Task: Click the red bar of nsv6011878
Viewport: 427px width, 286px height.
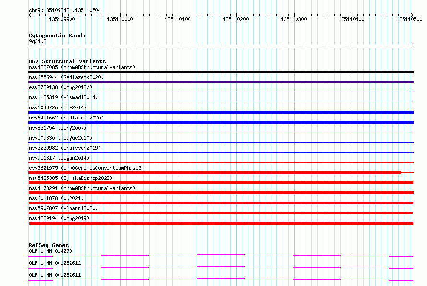Action: coord(221,203)
